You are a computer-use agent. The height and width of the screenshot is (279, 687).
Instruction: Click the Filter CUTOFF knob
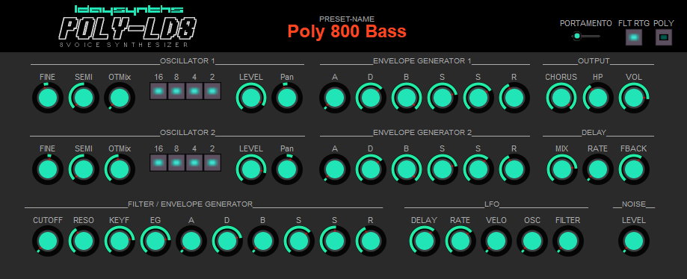pyautogui.click(x=48, y=241)
